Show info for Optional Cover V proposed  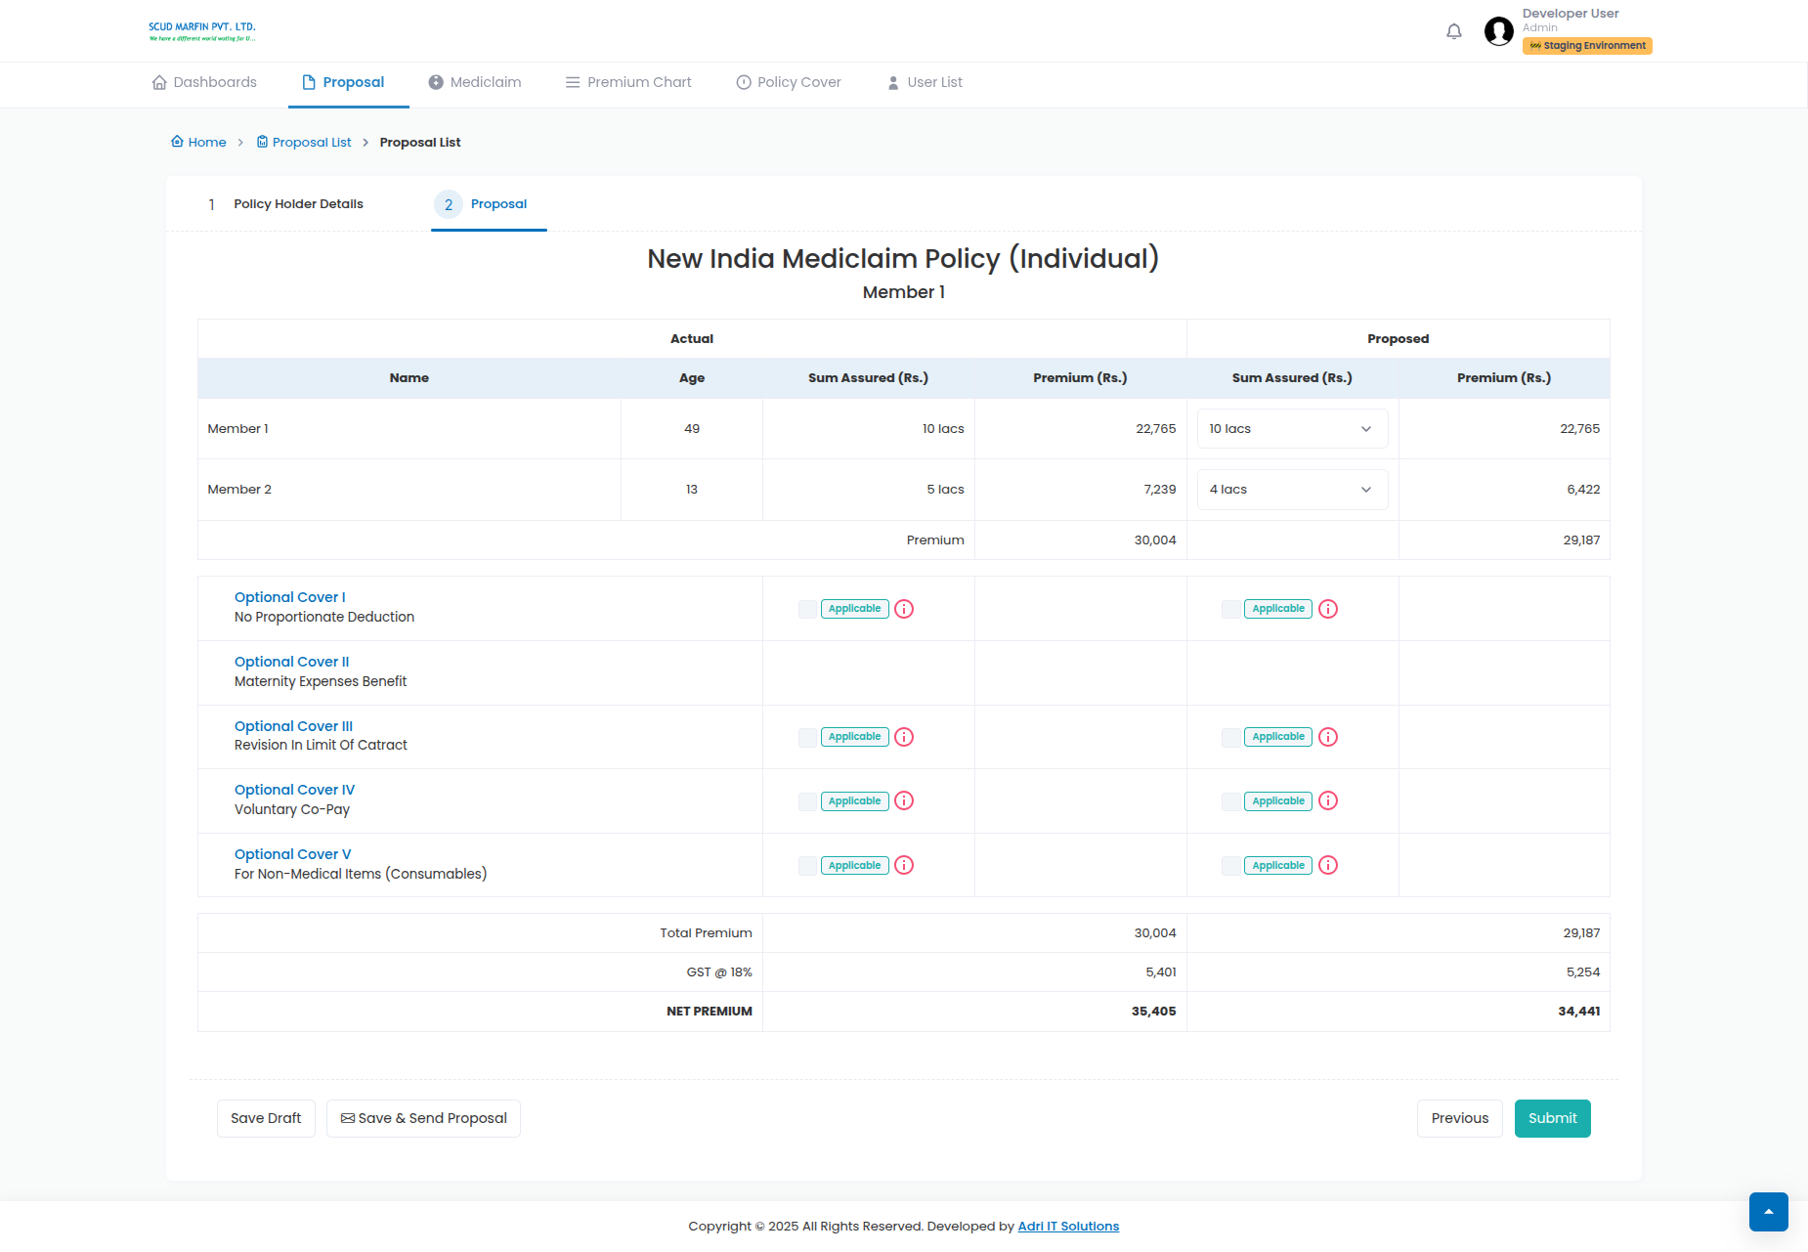(1328, 865)
